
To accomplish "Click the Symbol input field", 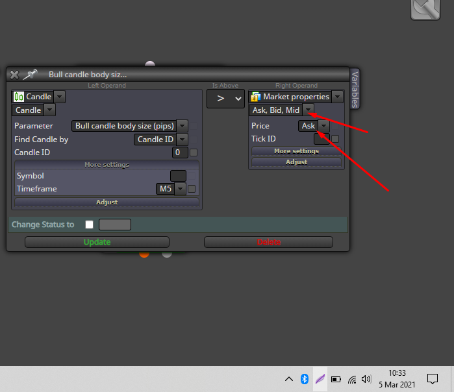I will (178, 176).
